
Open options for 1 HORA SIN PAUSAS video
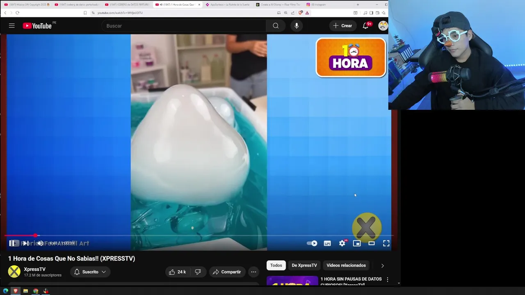tap(387, 279)
